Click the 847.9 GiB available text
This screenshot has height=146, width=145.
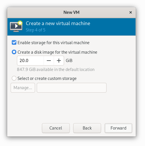(x=56, y=70)
